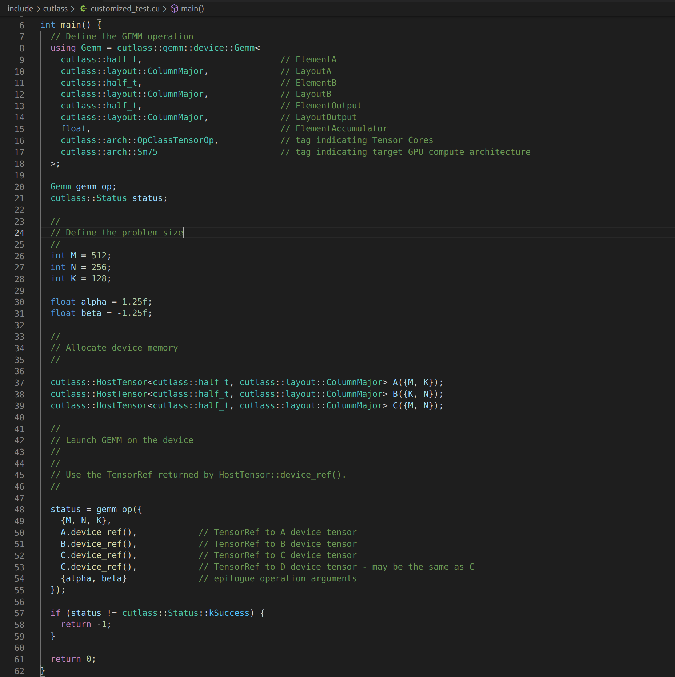Click the CUDA file icon in the breadcrumb
The image size is (675, 677).
(84, 8)
